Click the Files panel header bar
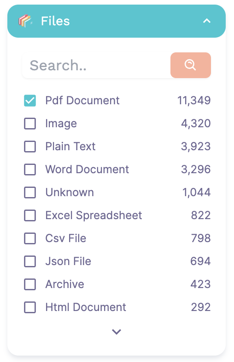Image resolution: width=234 pixels, height=362 pixels. point(117,21)
